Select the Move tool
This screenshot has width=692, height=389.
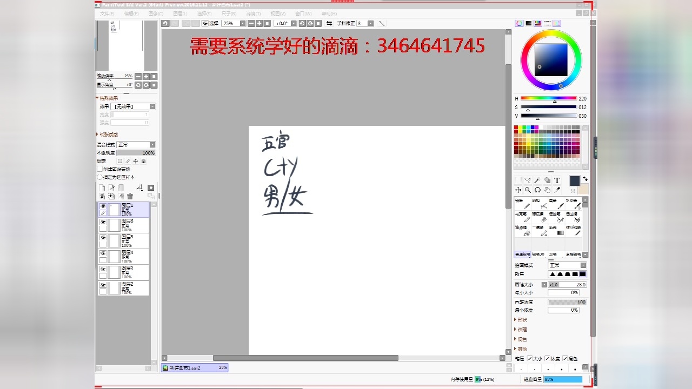(x=518, y=190)
